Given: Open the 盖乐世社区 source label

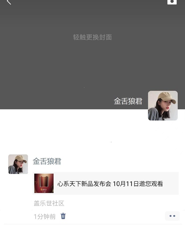Looking at the screenshot, I should pyautogui.click(x=49, y=203).
